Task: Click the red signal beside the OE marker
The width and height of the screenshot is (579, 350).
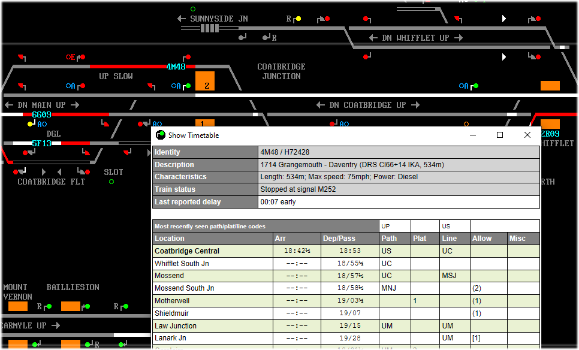Action: [83, 57]
